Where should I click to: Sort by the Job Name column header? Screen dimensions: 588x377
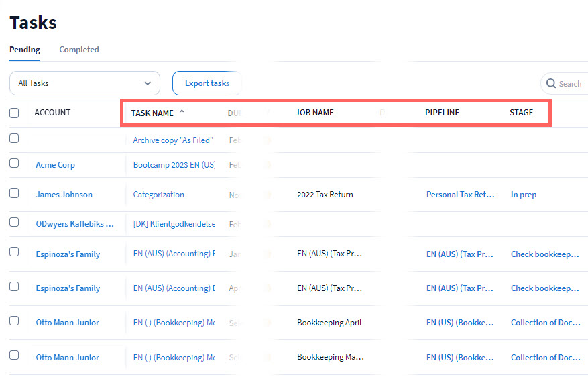[x=314, y=113]
